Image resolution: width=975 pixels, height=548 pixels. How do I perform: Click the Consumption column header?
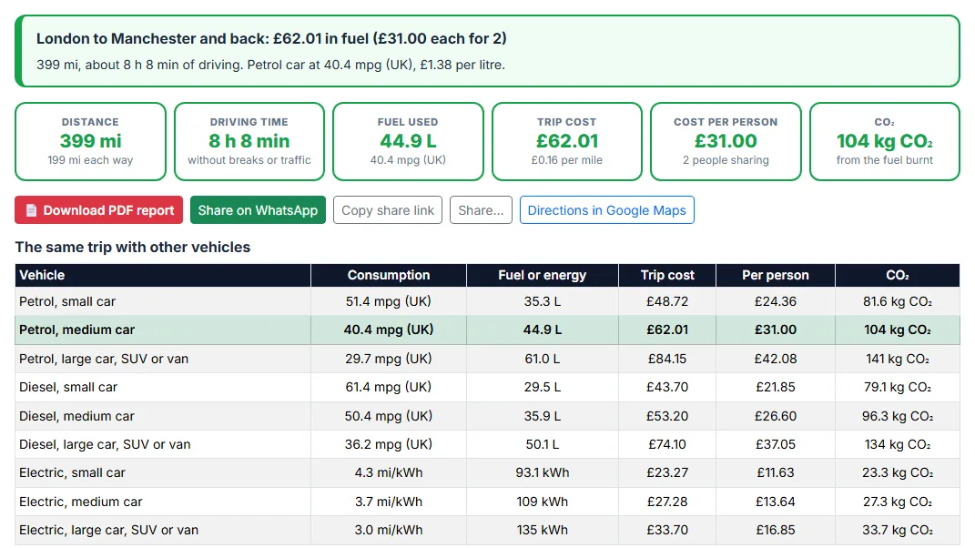coord(389,276)
